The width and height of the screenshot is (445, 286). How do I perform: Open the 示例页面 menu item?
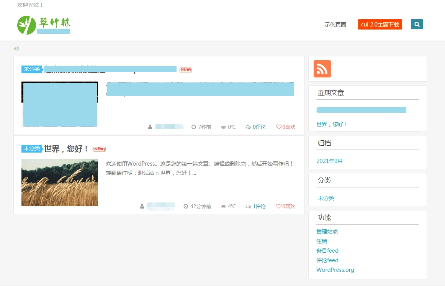[x=335, y=25]
